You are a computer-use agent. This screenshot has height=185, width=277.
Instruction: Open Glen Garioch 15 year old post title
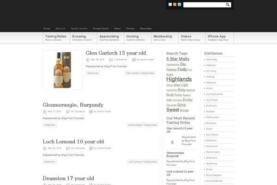point(116,53)
